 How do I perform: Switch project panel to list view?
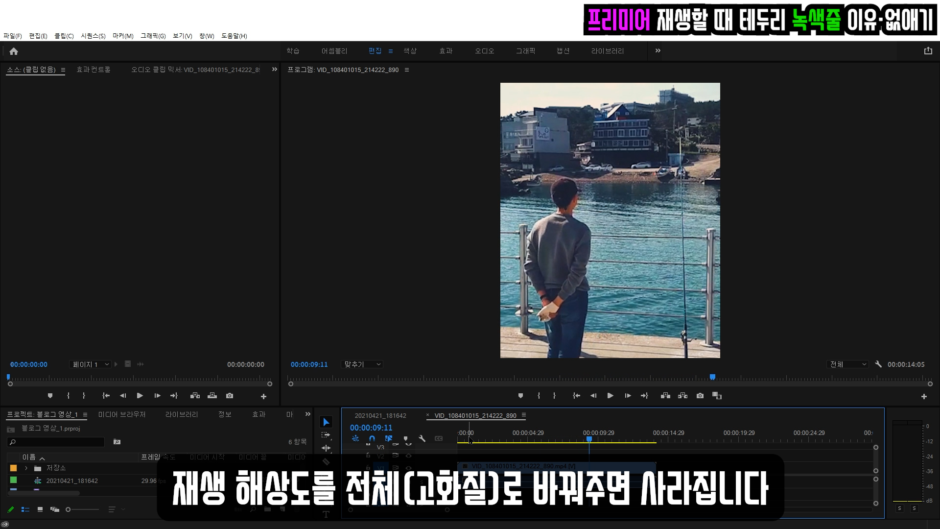tap(25, 509)
